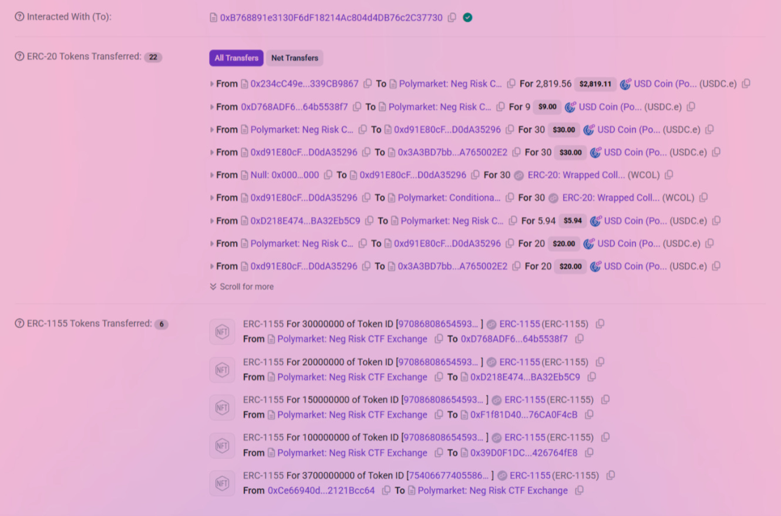Screen dimensions: 781x516
Task: Copy recipient 0x3A3BD7bb...A765002E2 in the For 20 row
Action: point(516,266)
